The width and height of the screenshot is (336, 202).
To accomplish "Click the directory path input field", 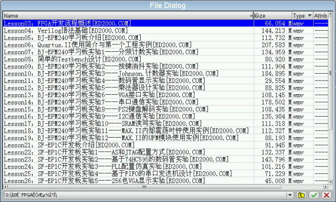I will pyautogui.click(x=145, y=195).
